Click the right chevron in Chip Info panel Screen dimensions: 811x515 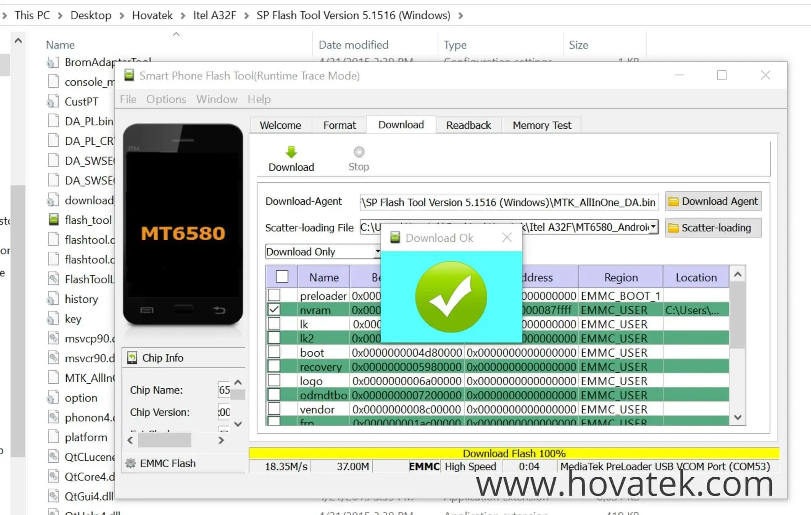coord(221,440)
